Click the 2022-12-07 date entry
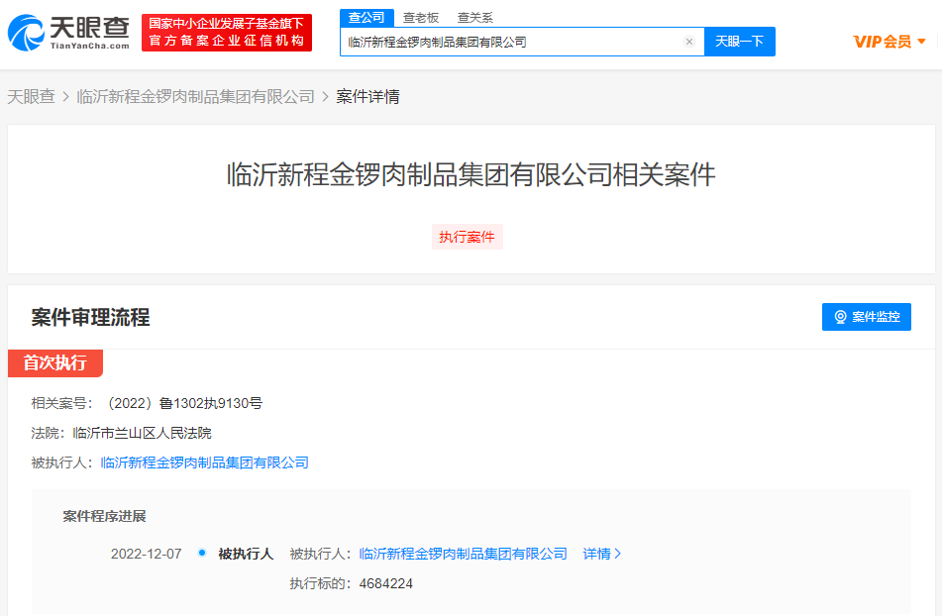 pyautogui.click(x=146, y=554)
